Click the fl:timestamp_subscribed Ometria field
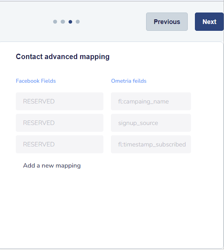The height and width of the screenshot is (251, 224). [x=151, y=144]
